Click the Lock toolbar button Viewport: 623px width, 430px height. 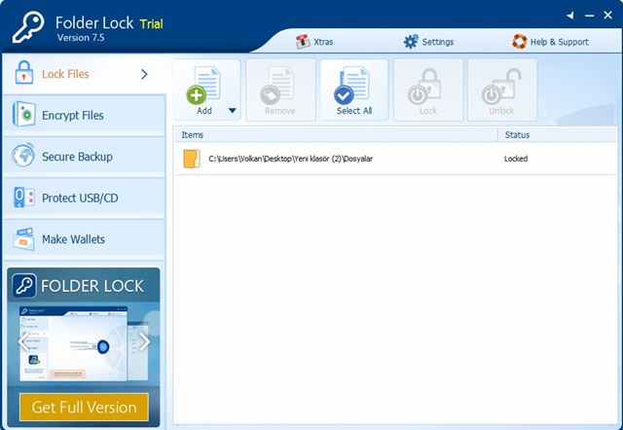coord(428,90)
